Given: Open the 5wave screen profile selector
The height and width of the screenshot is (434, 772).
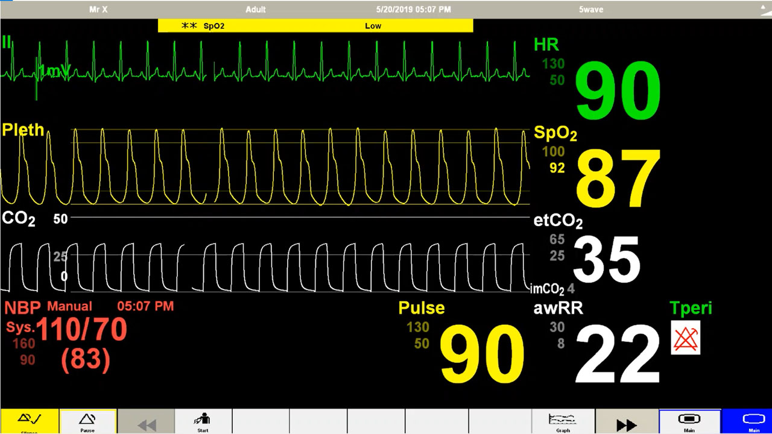Looking at the screenshot, I should pyautogui.click(x=590, y=10).
